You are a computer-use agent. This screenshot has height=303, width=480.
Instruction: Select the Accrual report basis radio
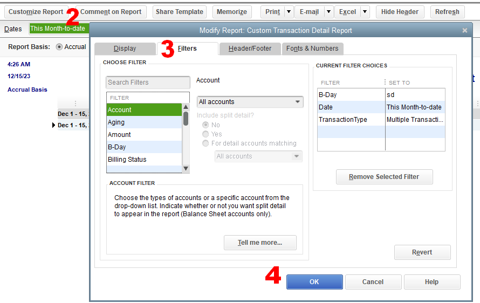59,47
